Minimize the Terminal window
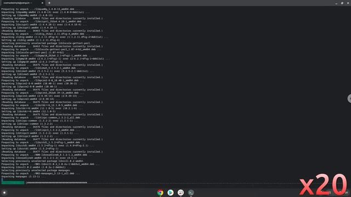This screenshot has height=197, width=351. (x=336, y=3)
